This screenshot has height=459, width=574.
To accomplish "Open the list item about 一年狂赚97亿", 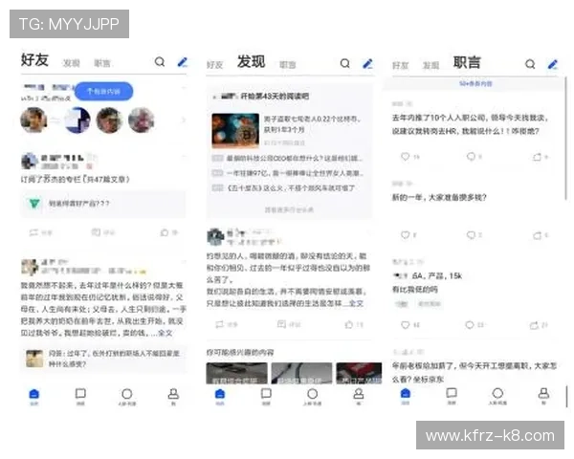I will coord(287,173).
